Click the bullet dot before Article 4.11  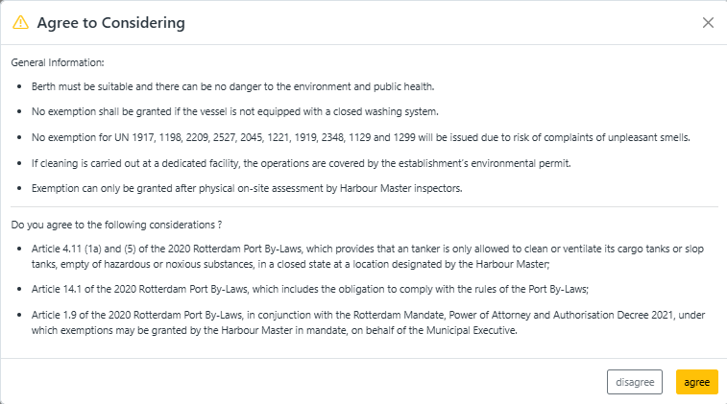click(x=19, y=249)
